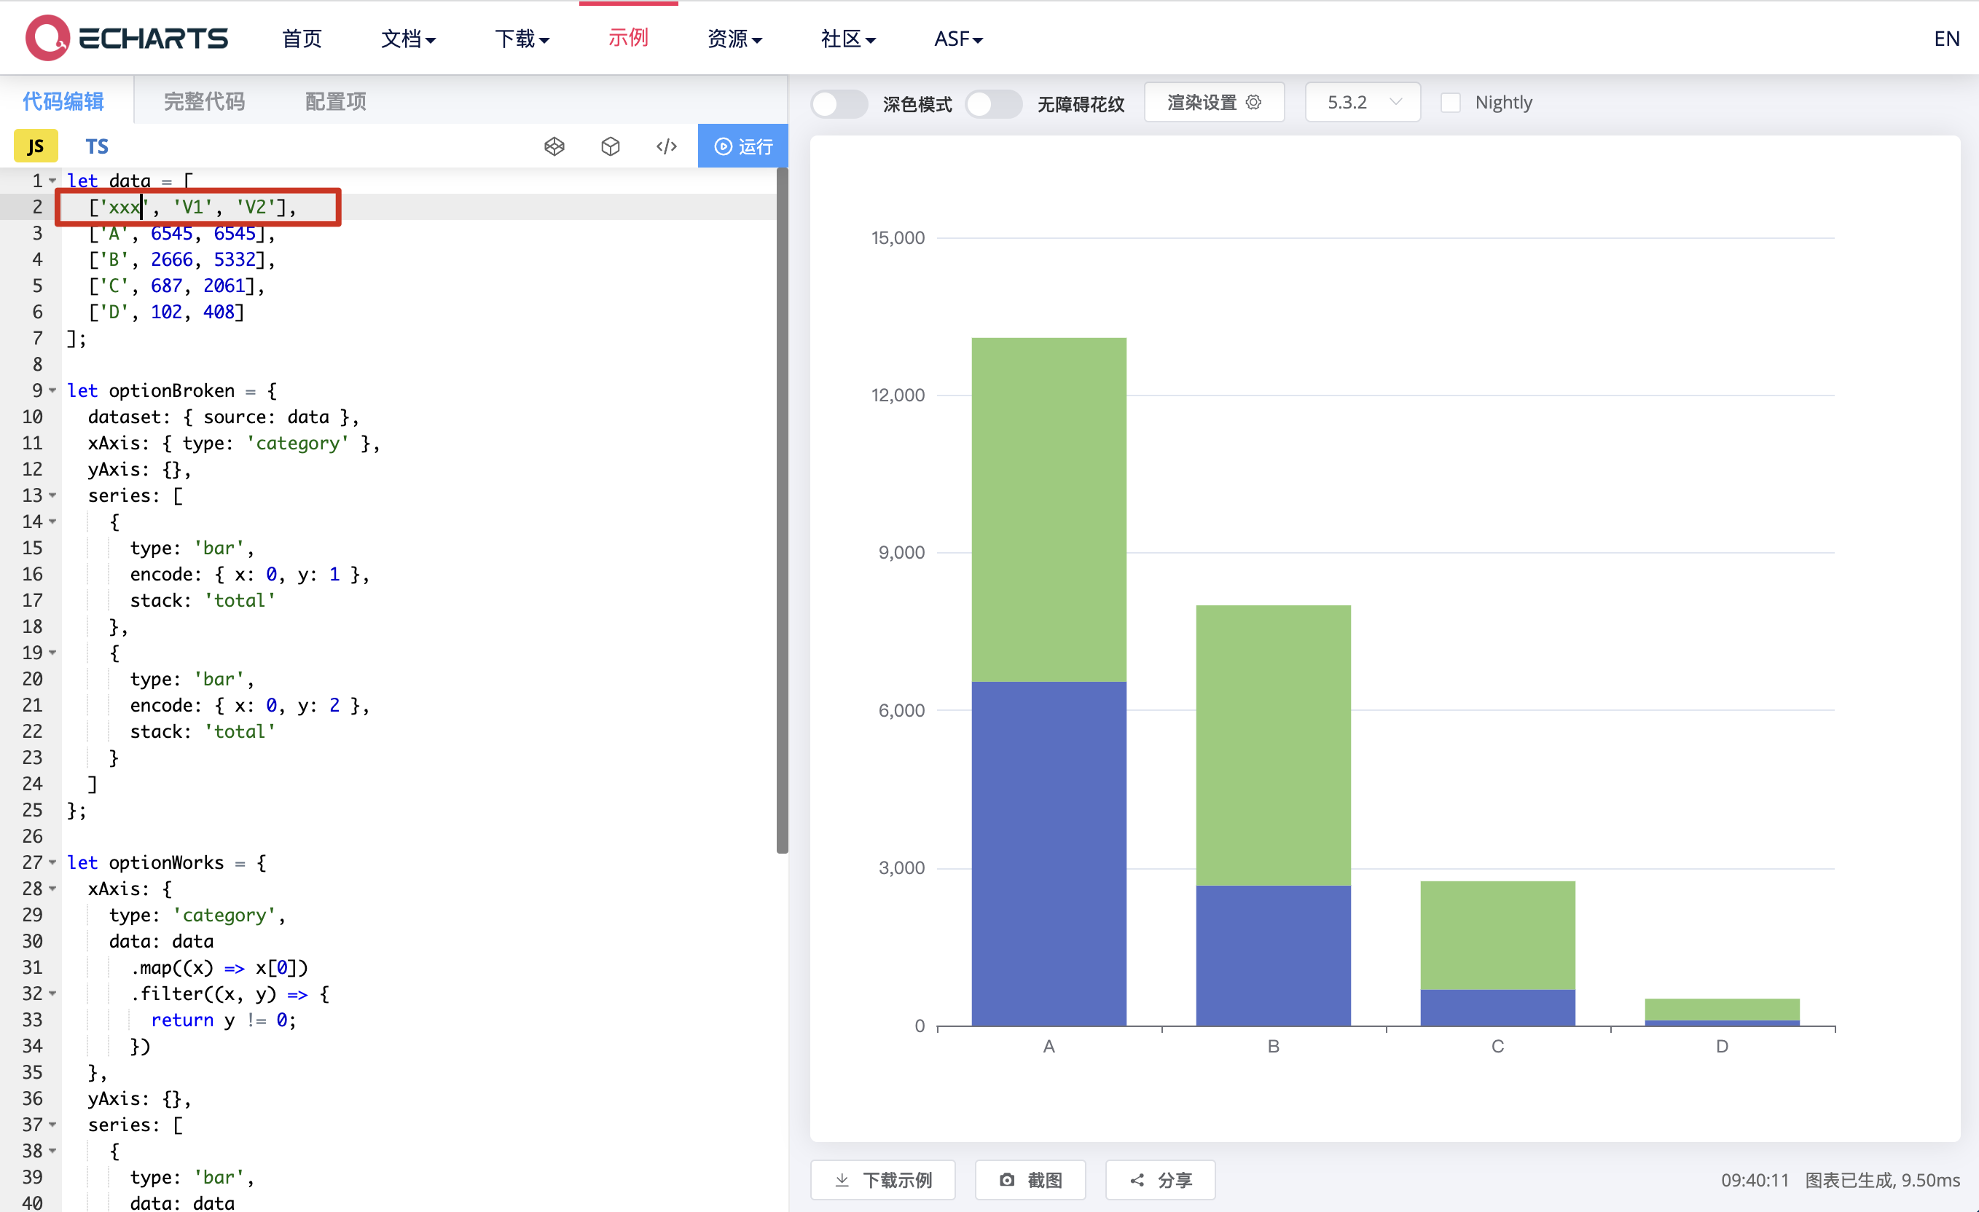Open render settings via the gear icon

(x=1254, y=102)
